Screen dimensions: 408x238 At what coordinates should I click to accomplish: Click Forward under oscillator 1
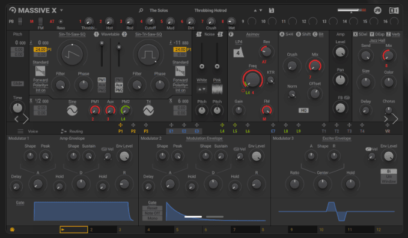pyautogui.click(x=40, y=80)
